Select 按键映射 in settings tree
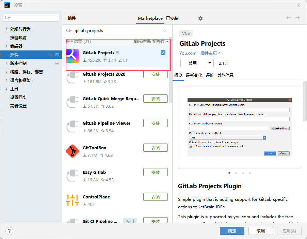The height and width of the screenshot is (239, 307). 18,38
